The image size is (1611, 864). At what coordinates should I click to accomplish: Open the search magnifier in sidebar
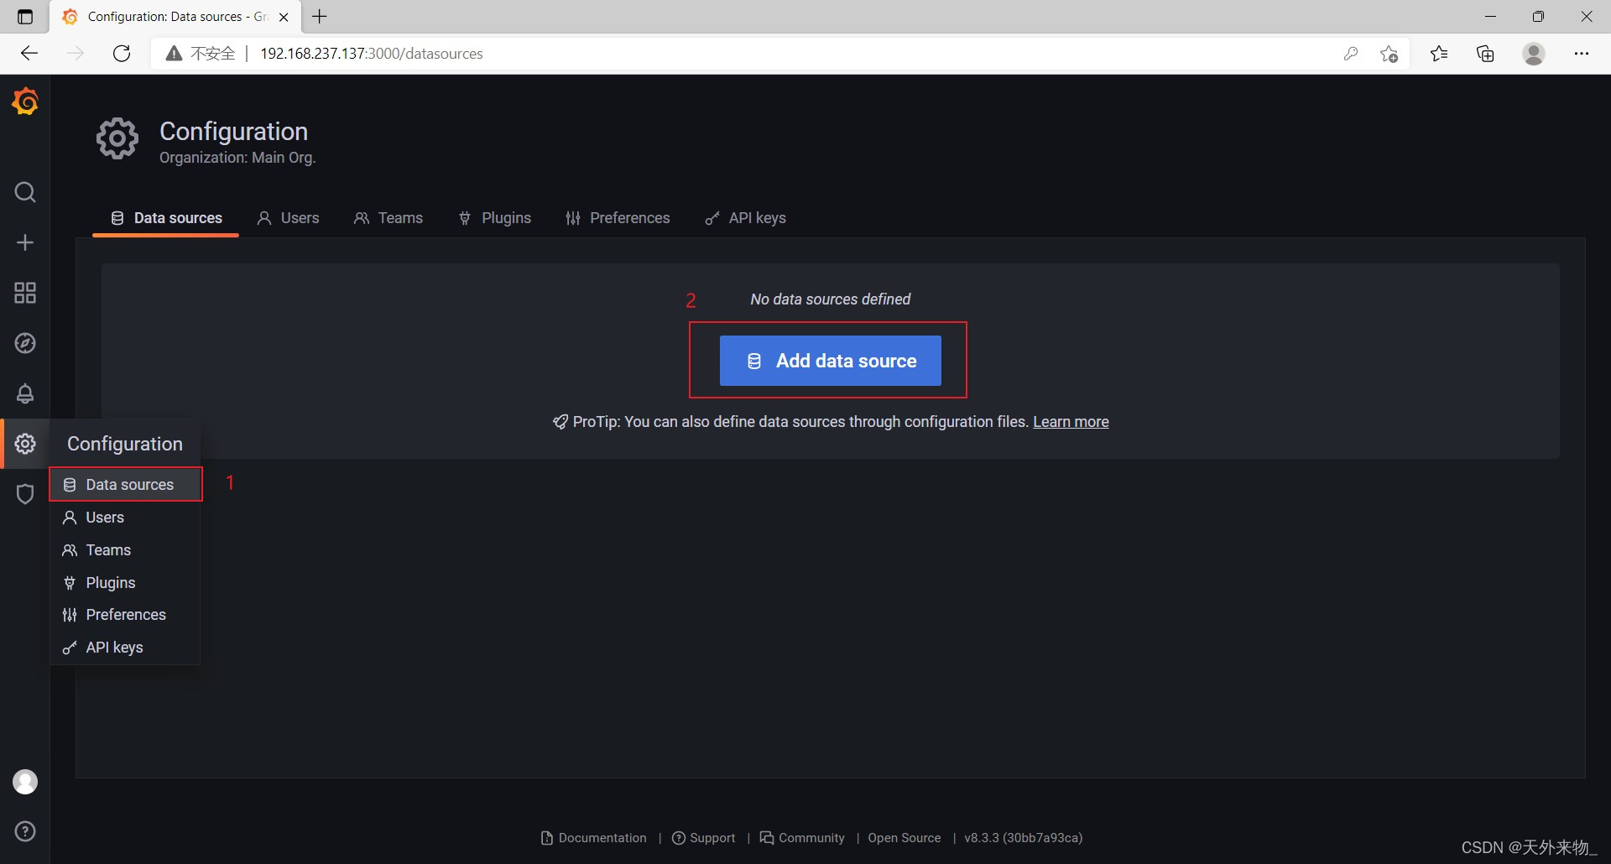pos(25,193)
